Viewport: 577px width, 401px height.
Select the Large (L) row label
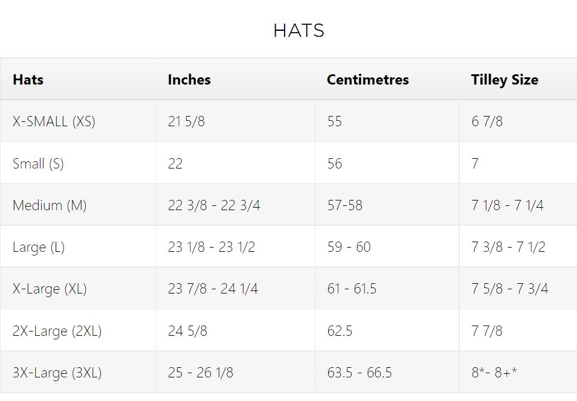tap(39, 247)
